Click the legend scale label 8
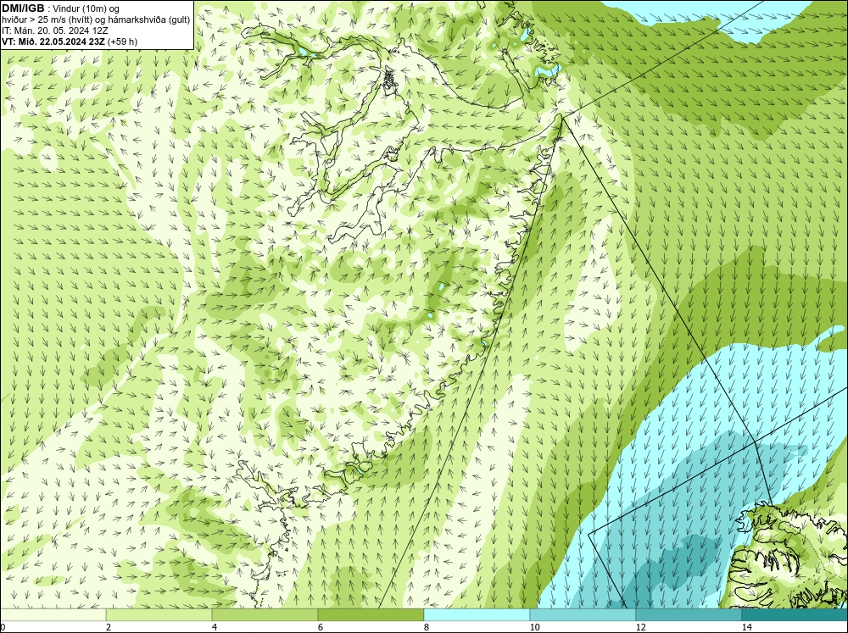 (x=427, y=627)
